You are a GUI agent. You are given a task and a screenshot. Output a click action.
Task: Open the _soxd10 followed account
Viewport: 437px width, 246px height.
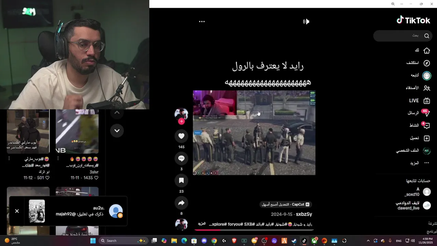click(x=417, y=192)
